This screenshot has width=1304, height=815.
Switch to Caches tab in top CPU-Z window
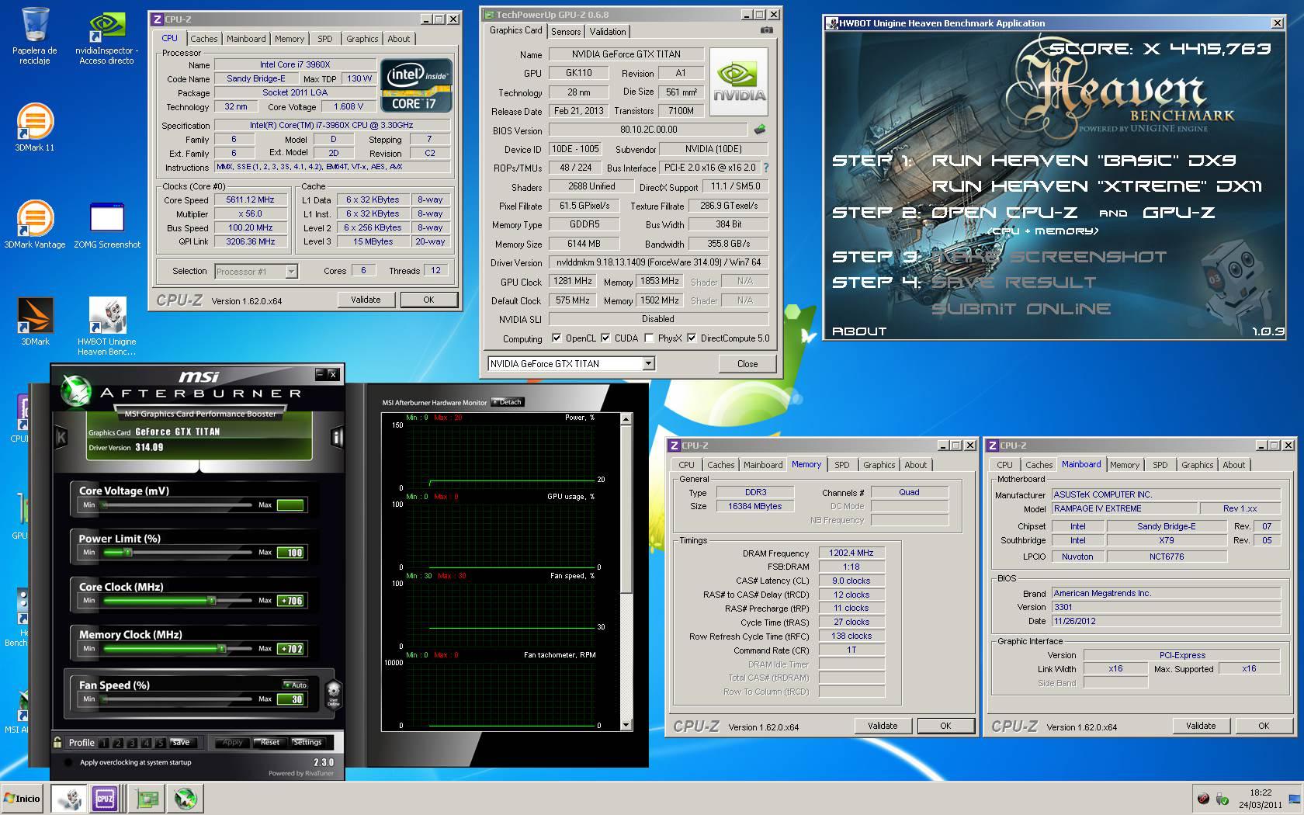tap(204, 39)
